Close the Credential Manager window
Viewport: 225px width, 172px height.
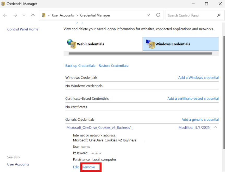point(220,4)
